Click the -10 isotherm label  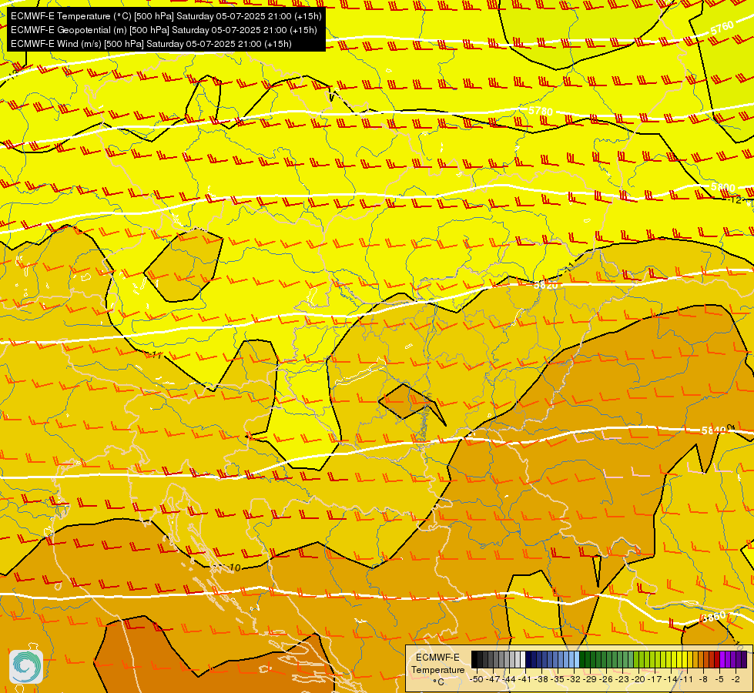233,568
